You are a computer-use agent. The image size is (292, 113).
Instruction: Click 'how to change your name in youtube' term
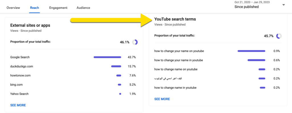point(179,60)
